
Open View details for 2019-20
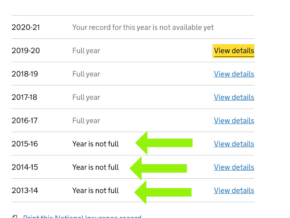tap(234, 51)
